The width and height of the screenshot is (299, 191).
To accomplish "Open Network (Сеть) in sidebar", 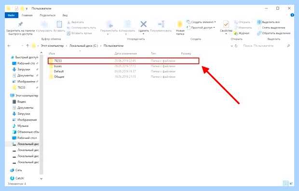I will click(16, 170).
